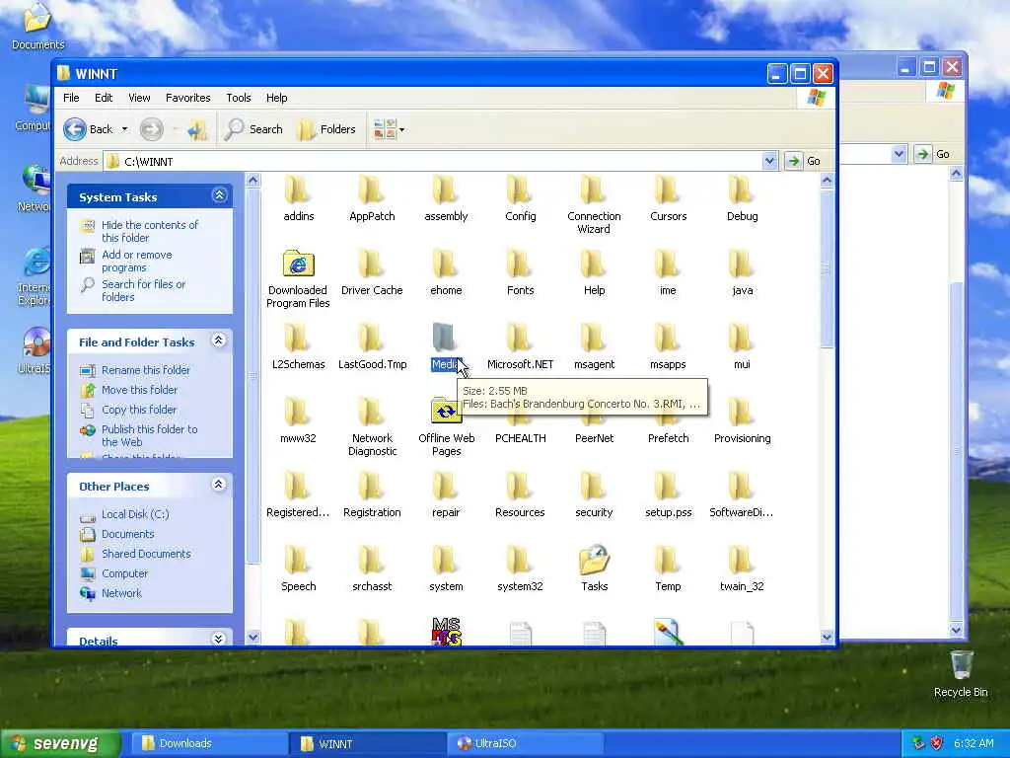Open the Network Diagnostic folder

coord(372,426)
